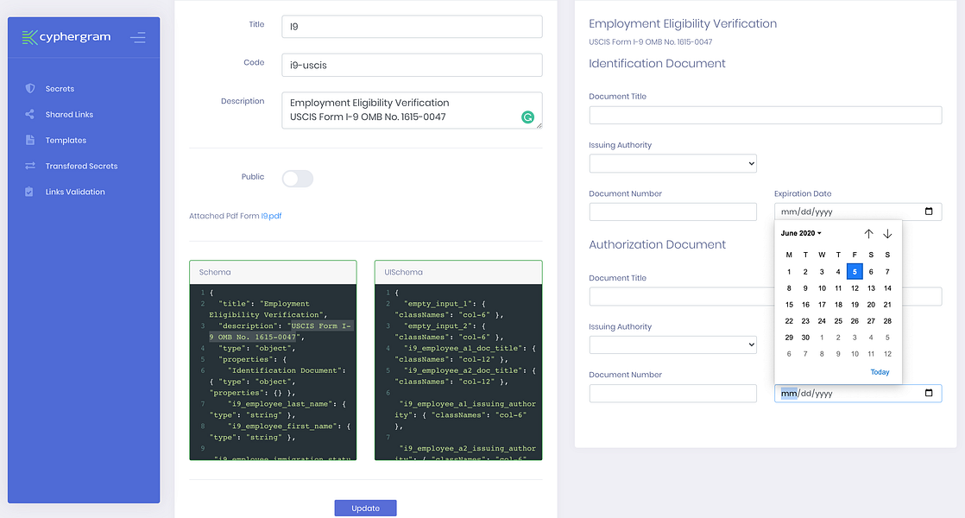Open Transfered Secrets in the sidebar

click(x=81, y=166)
